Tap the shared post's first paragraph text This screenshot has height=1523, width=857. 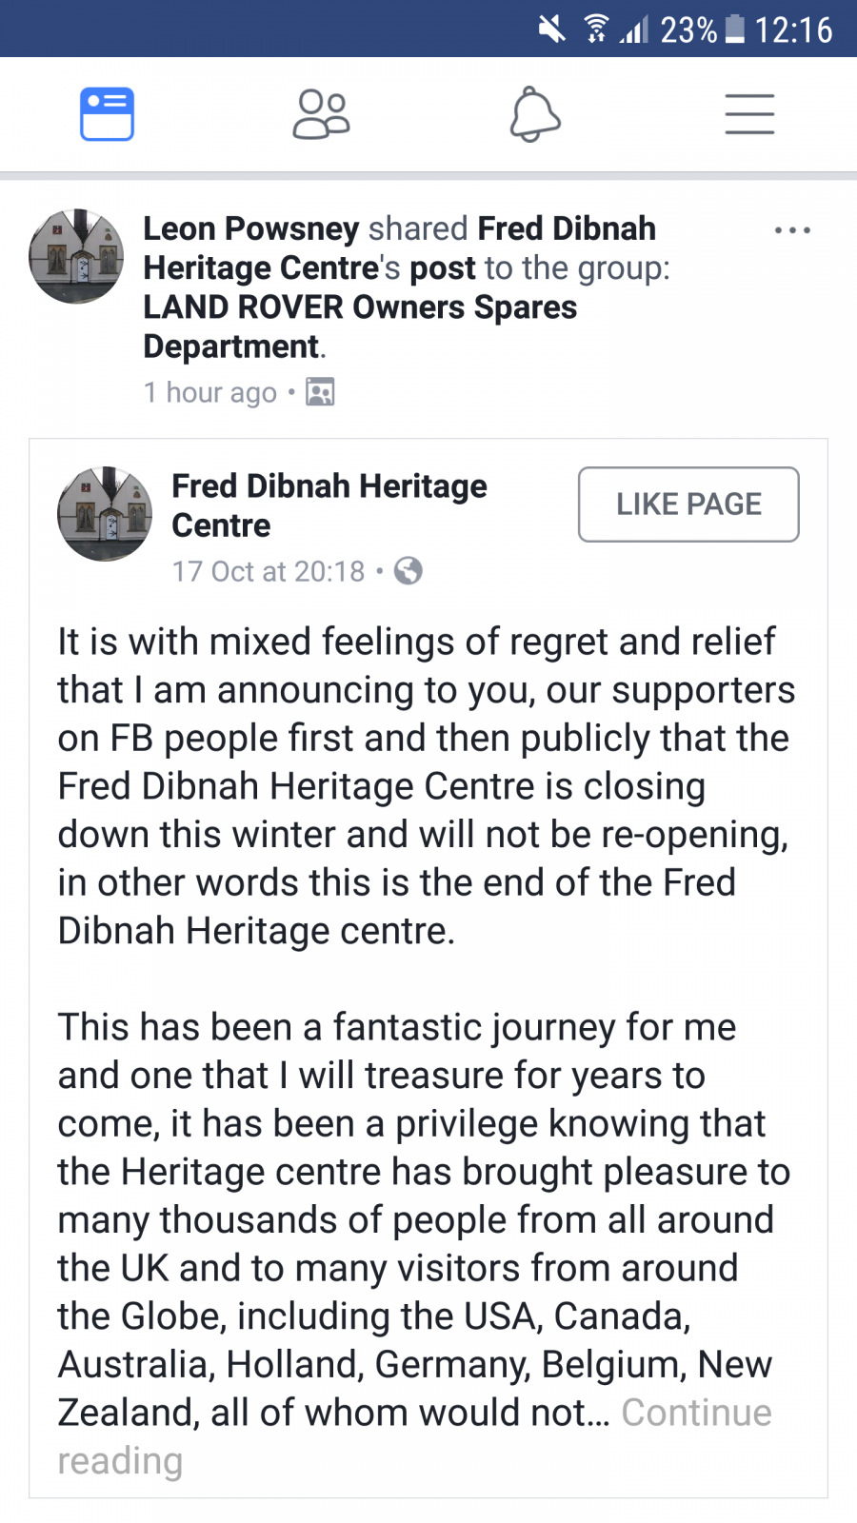[x=426, y=786]
